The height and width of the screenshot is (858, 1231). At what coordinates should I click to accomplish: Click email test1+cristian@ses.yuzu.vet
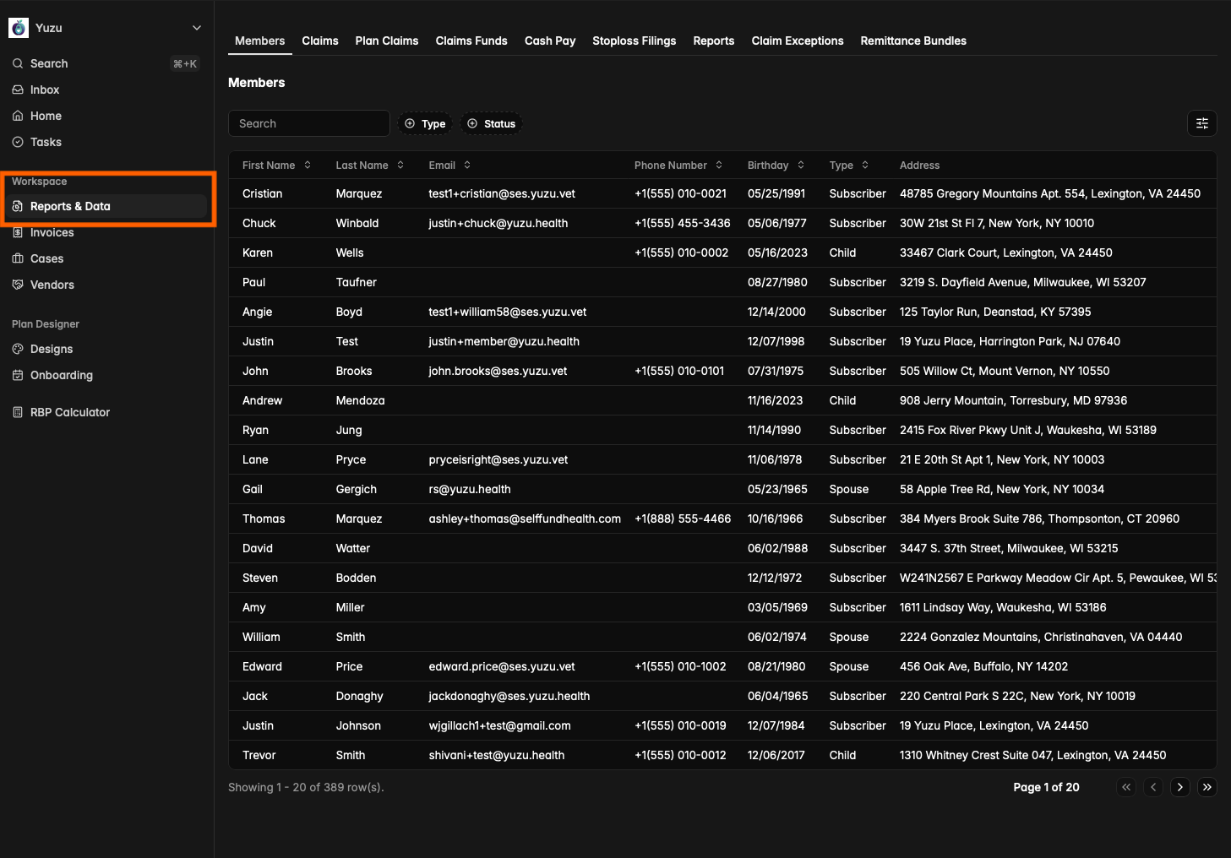click(x=502, y=193)
